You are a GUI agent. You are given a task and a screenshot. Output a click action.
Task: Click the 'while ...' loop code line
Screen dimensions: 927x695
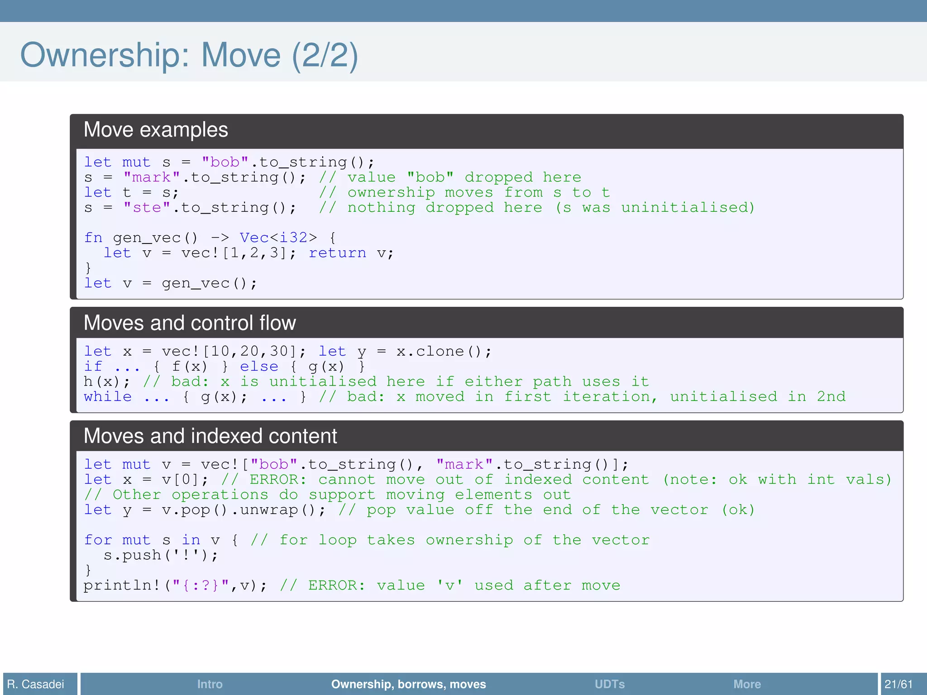point(195,397)
